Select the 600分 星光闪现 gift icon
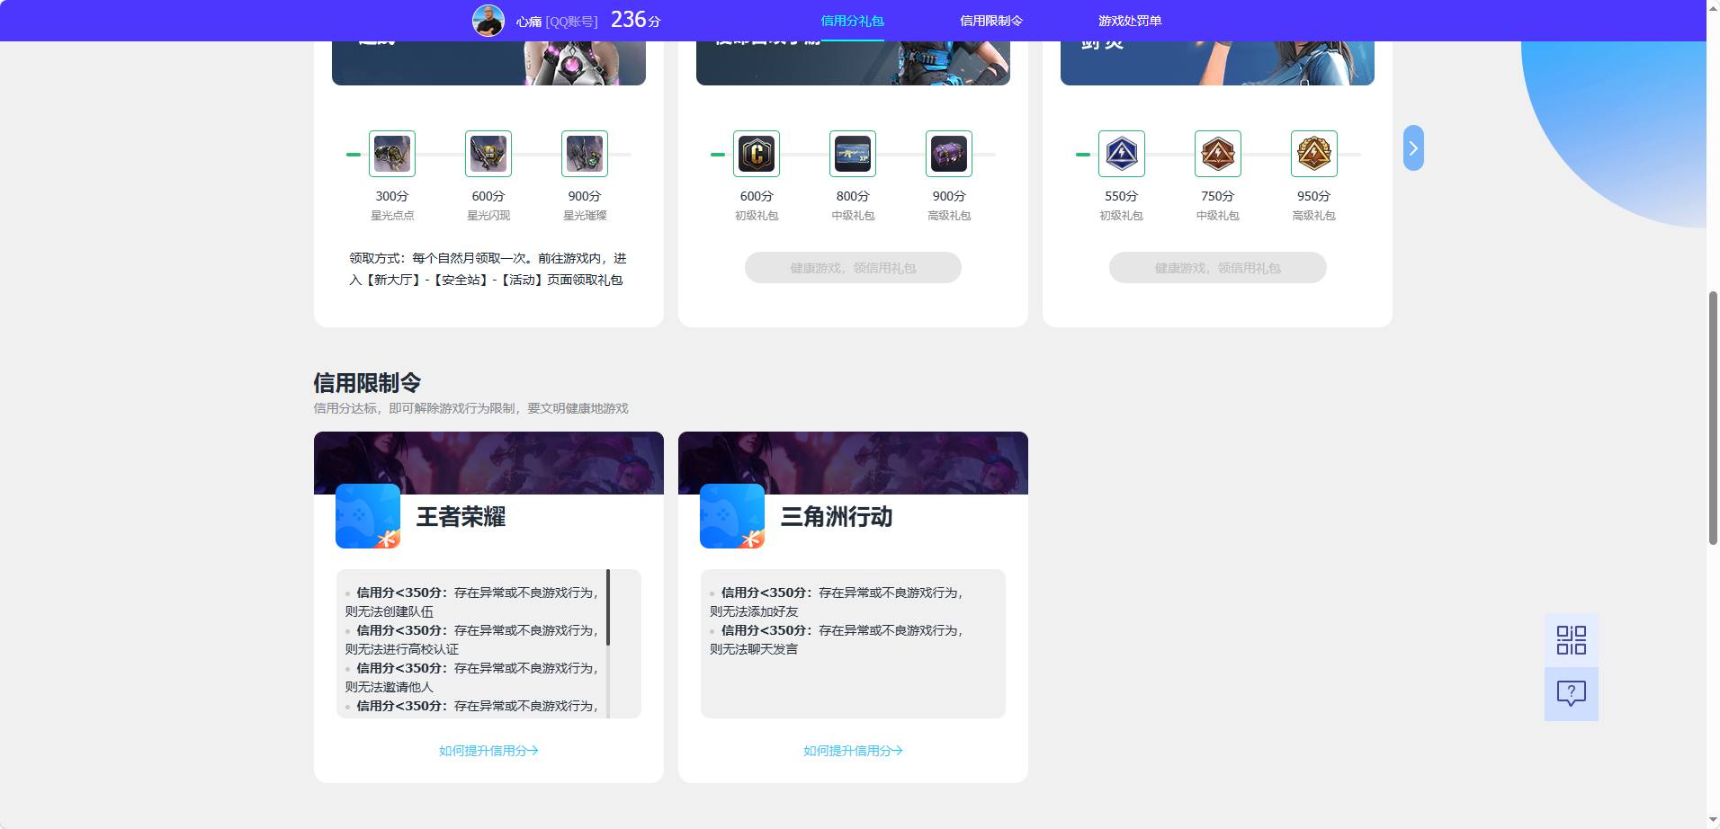The image size is (1720, 829). point(488,154)
